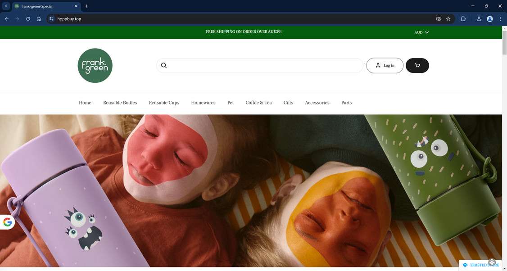
Task: Open the Chrome Labs flask icon
Action: pyautogui.click(x=479, y=19)
